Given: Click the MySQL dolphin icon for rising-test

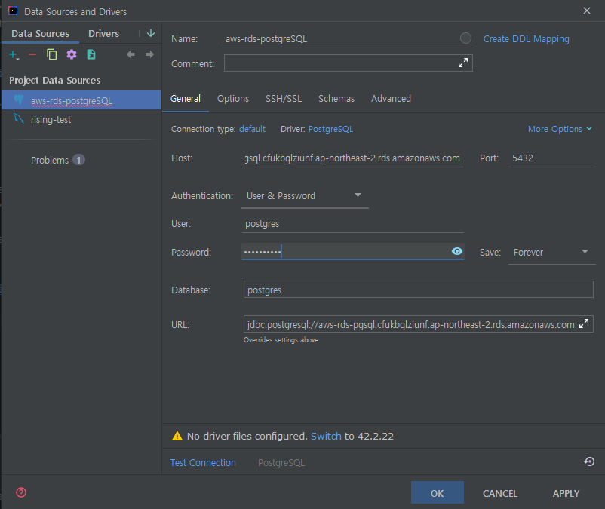Looking at the screenshot, I should (x=19, y=119).
